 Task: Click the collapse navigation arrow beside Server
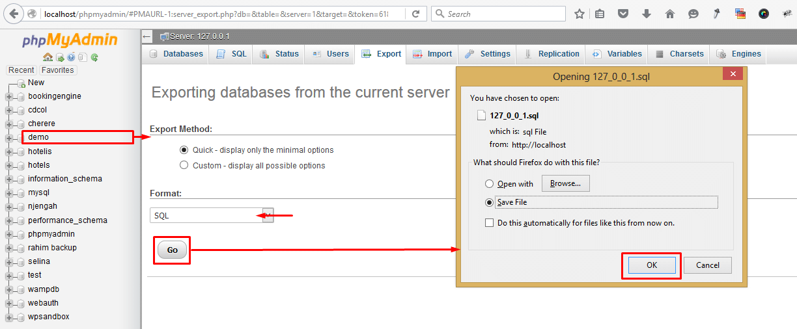[x=147, y=36]
